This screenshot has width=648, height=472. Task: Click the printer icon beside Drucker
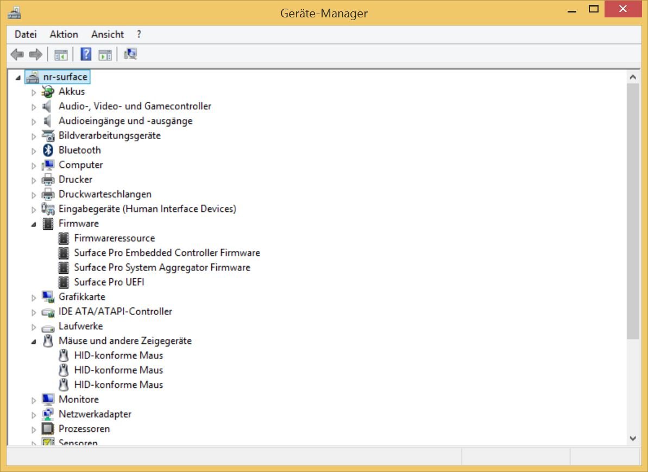tap(48, 179)
